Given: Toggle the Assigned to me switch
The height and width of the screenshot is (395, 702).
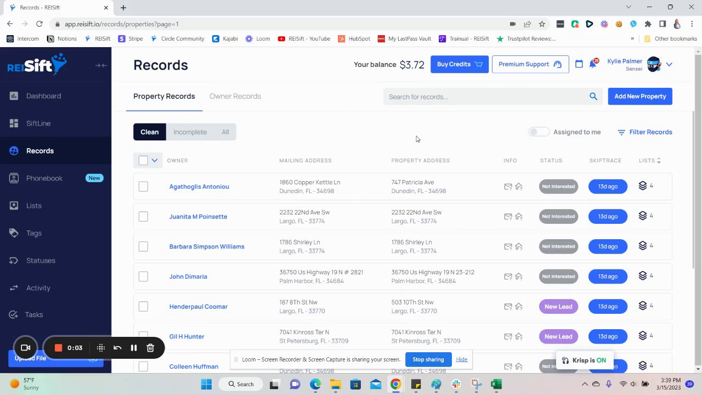Looking at the screenshot, I should coord(539,132).
